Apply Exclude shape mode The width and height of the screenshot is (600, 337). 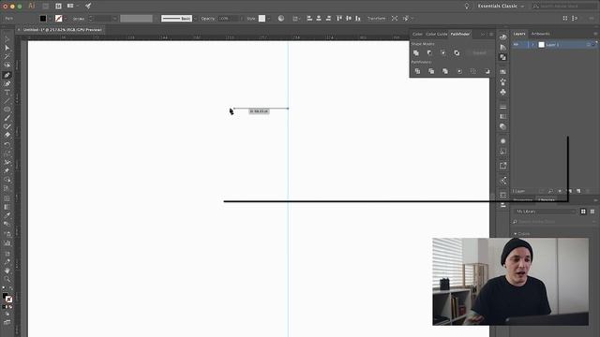(x=457, y=52)
